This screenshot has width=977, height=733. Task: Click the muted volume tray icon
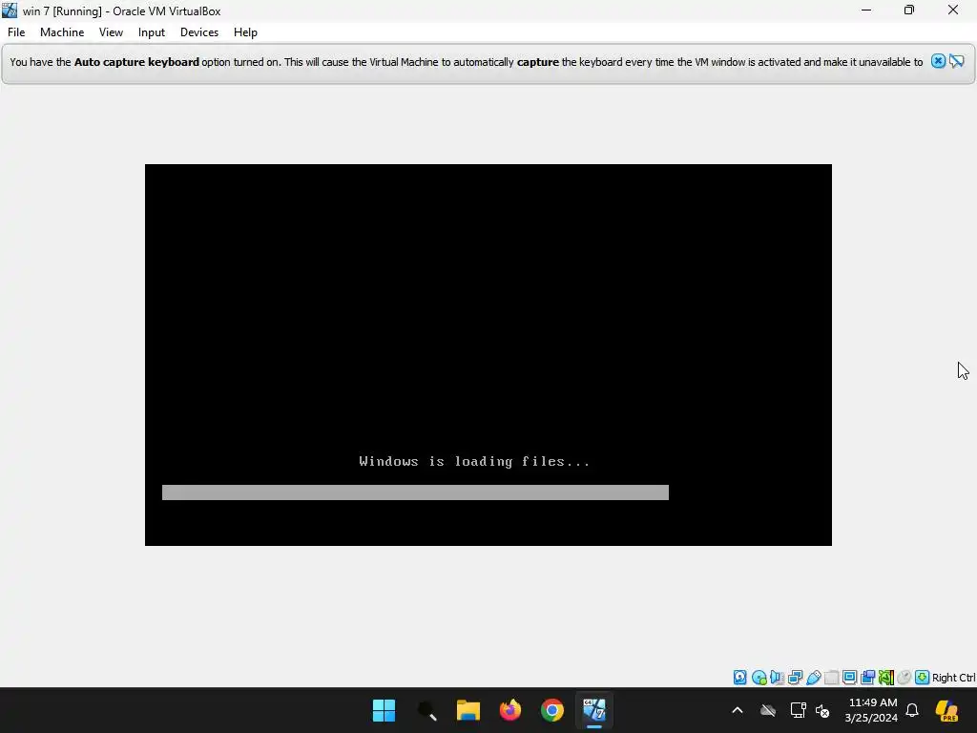[822, 710]
